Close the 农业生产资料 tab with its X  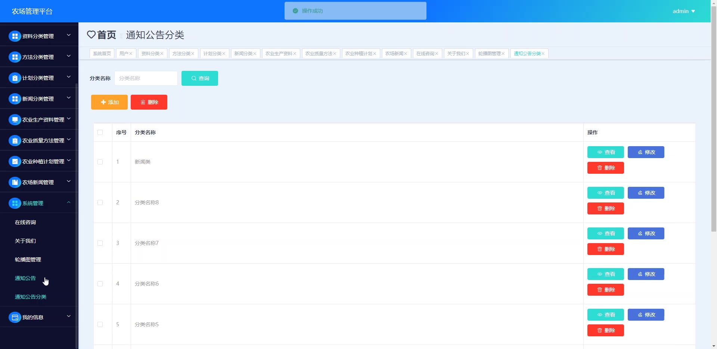295,54
